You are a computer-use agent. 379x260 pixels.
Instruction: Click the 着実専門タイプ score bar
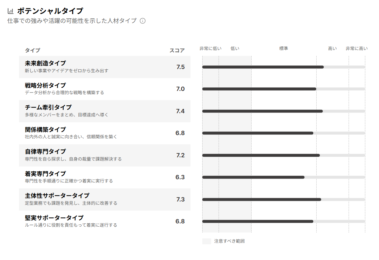[x=253, y=177]
